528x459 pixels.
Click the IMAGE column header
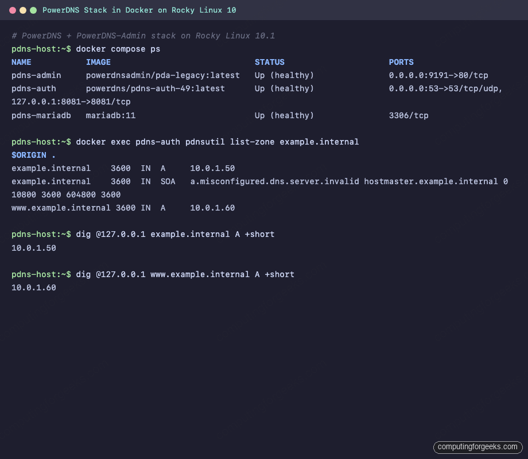click(98, 63)
